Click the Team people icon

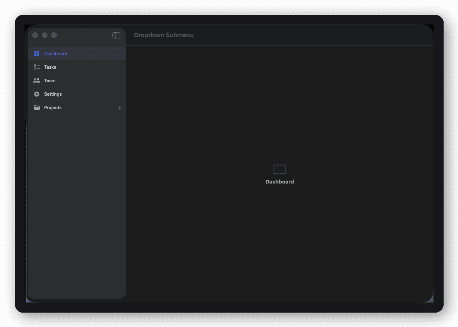(x=36, y=81)
